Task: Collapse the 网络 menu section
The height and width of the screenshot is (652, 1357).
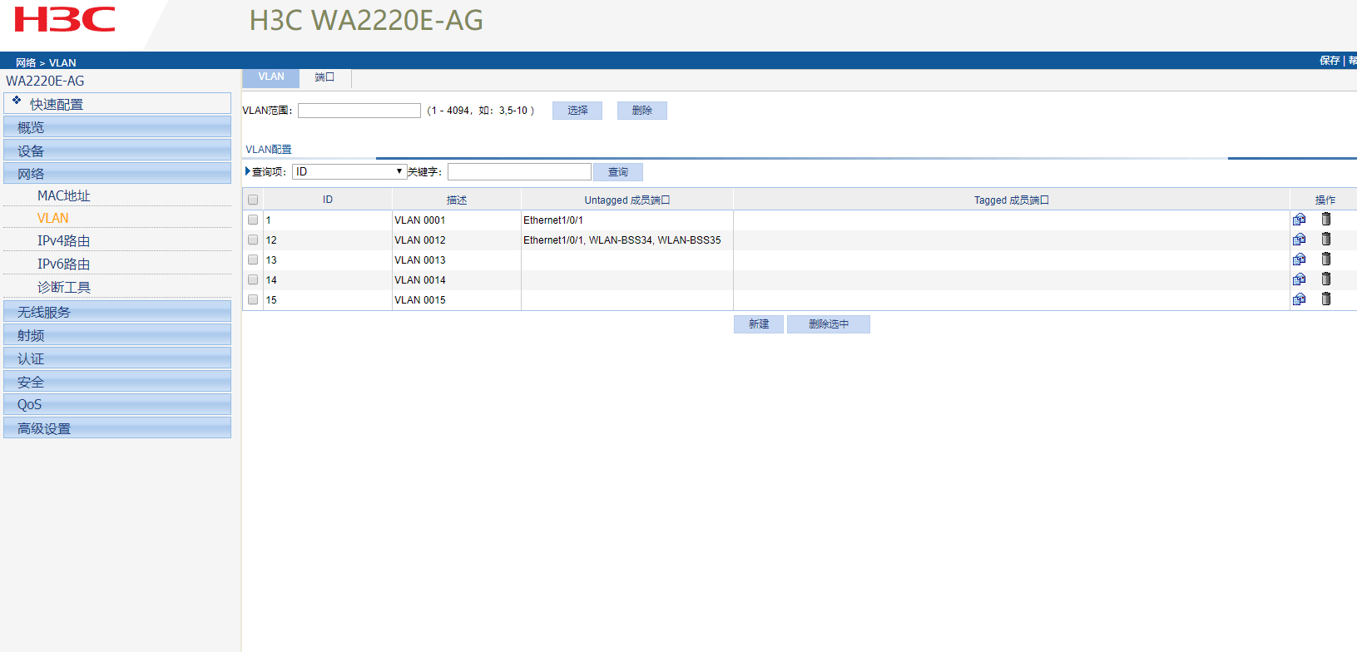Action: pyautogui.click(x=117, y=174)
